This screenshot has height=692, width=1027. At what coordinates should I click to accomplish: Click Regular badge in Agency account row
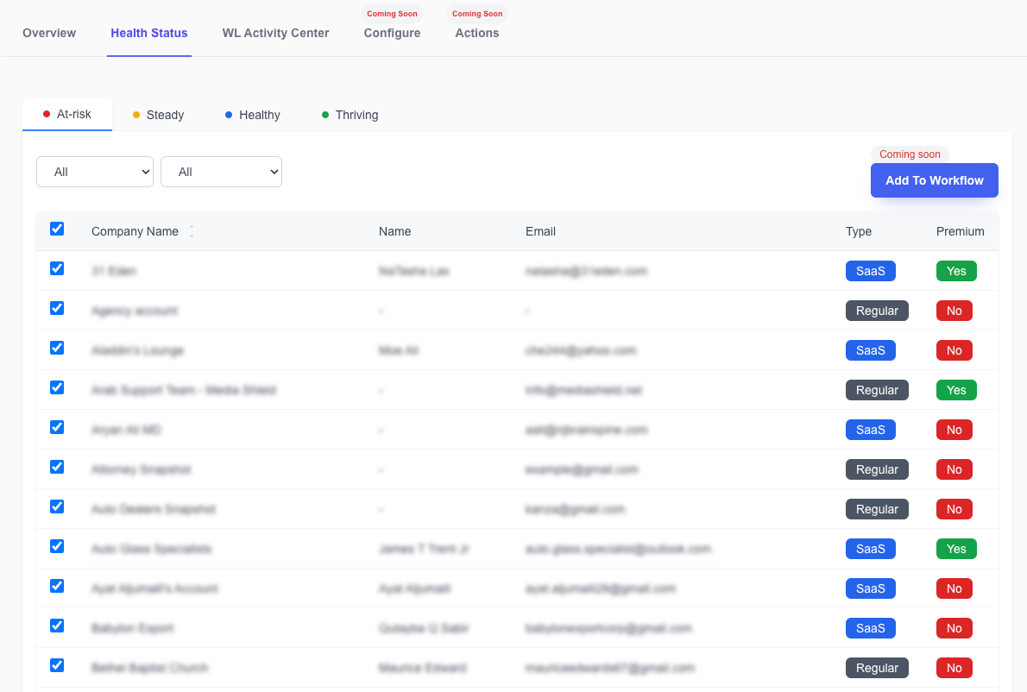point(877,311)
